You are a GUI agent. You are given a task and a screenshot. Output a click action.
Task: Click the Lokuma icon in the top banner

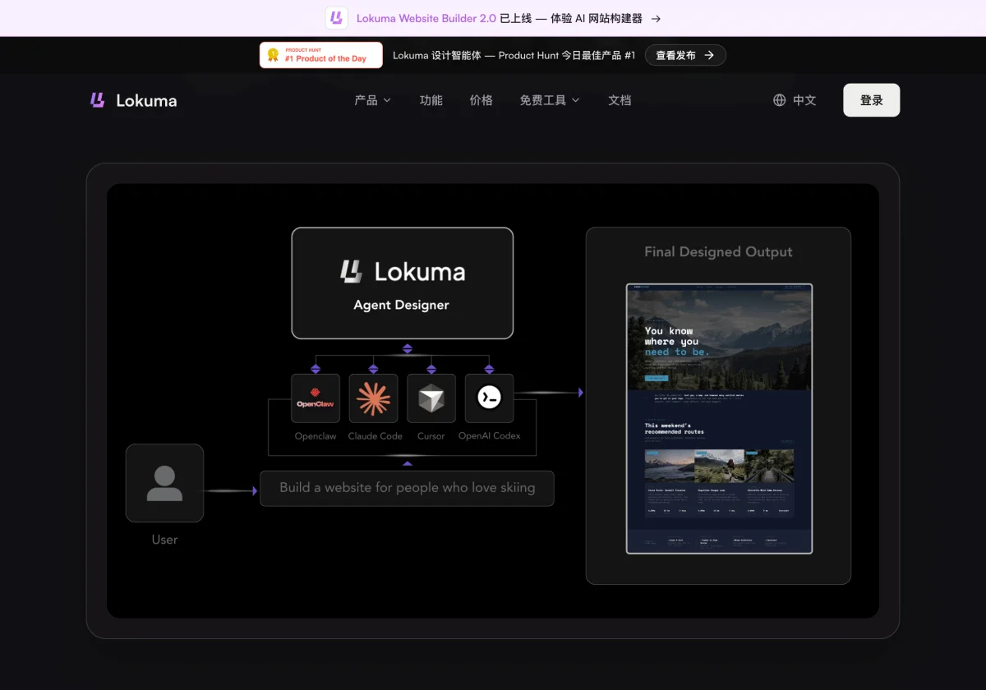pyautogui.click(x=335, y=18)
